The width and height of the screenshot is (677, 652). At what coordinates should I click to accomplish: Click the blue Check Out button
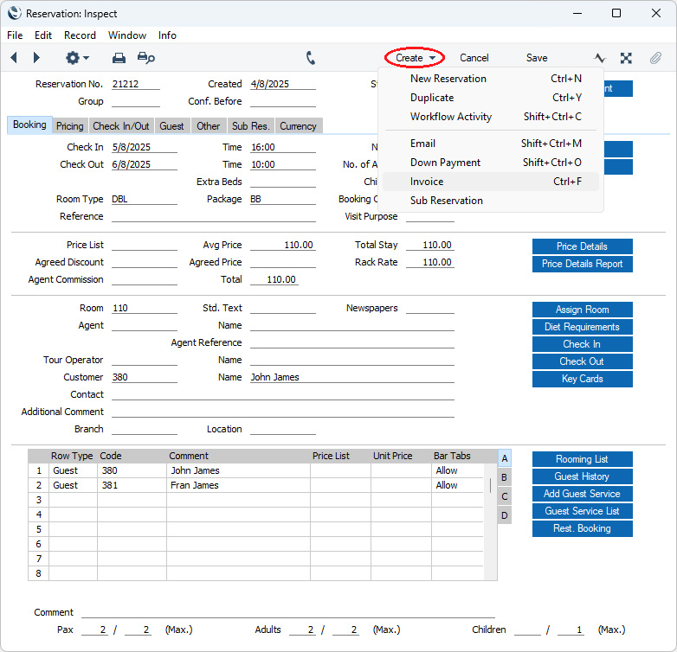click(582, 361)
